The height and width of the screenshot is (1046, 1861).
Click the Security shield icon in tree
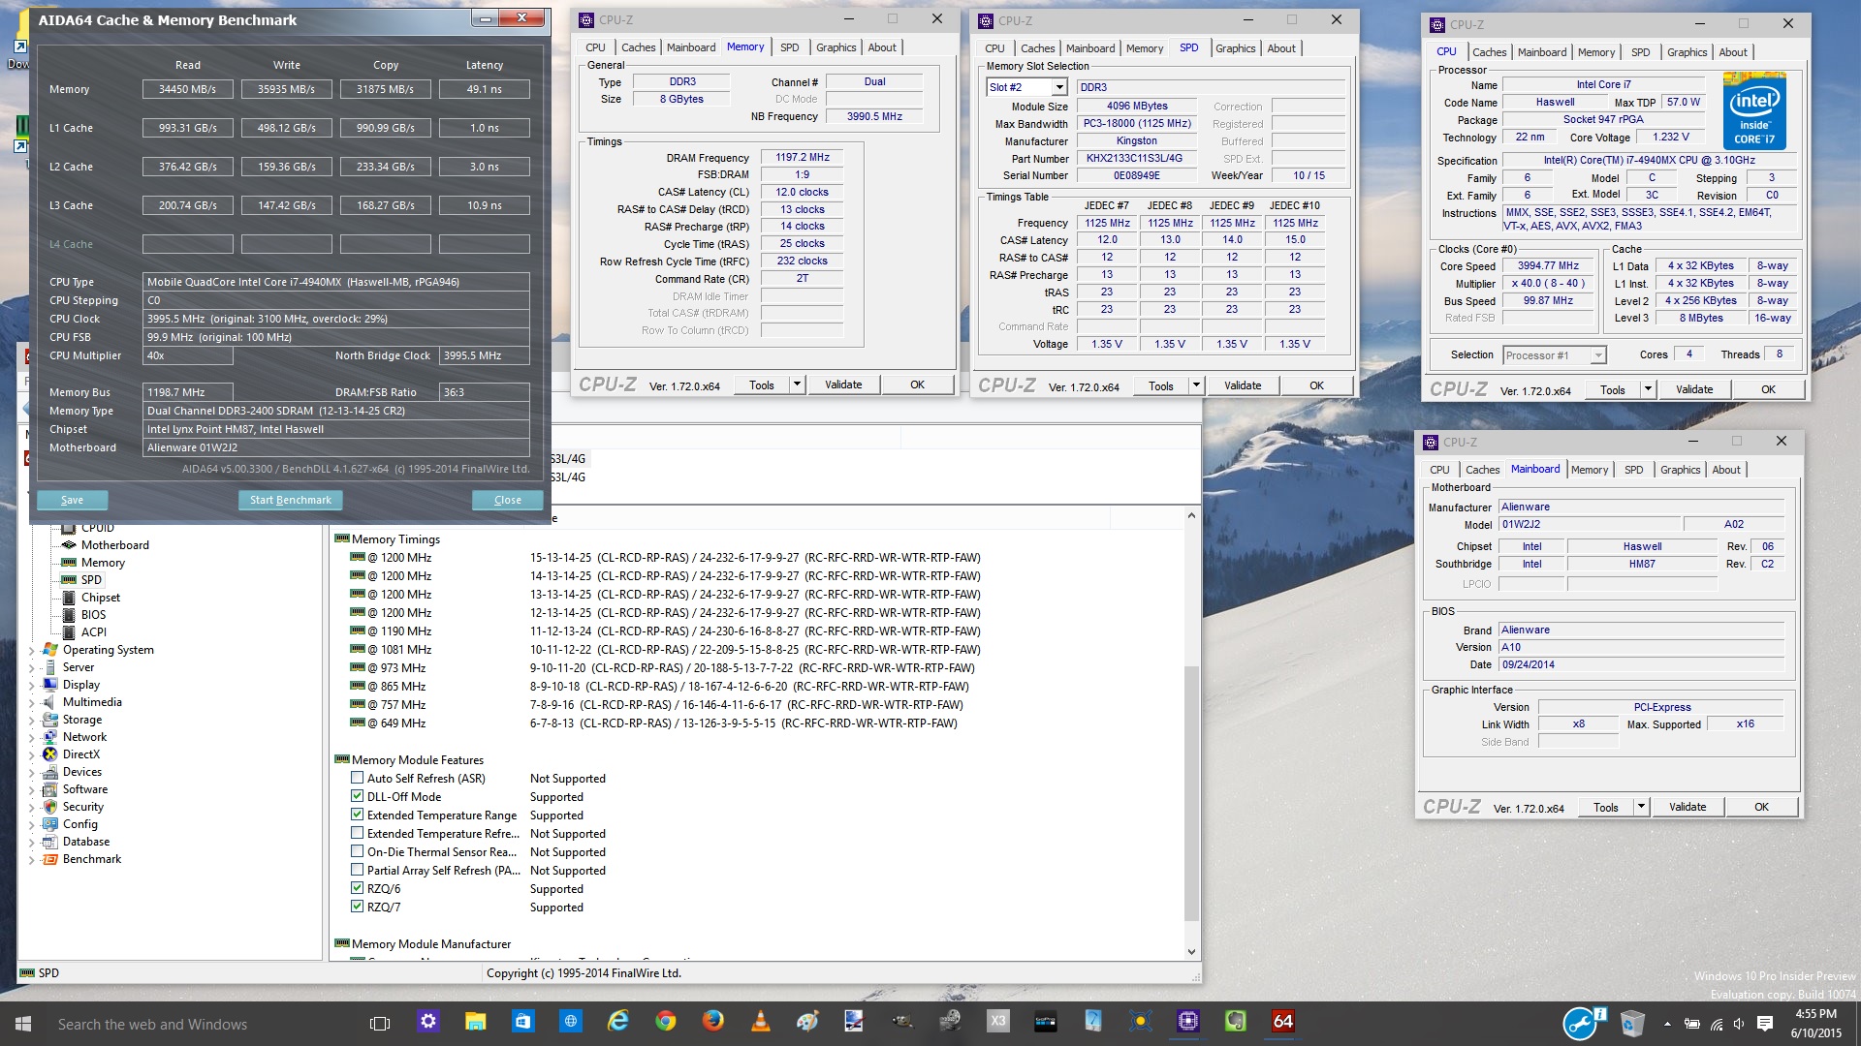pyautogui.click(x=50, y=807)
